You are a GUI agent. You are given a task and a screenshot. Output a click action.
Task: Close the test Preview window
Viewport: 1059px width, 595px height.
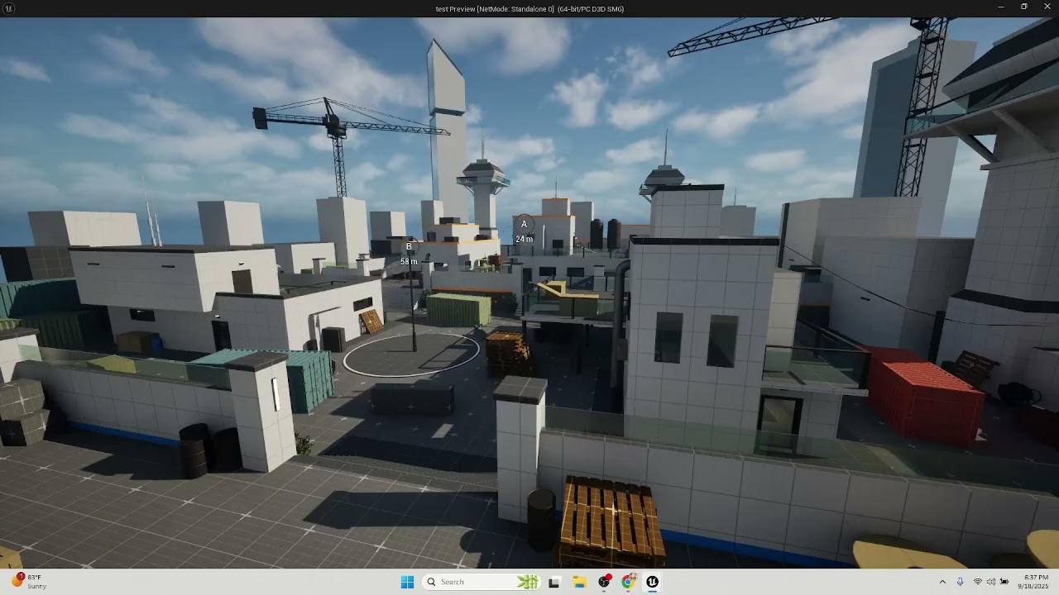point(1047,7)
